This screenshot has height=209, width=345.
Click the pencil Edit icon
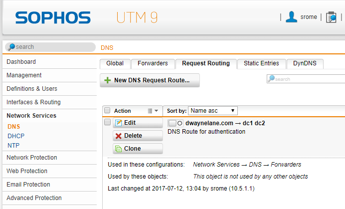(118, 123)
